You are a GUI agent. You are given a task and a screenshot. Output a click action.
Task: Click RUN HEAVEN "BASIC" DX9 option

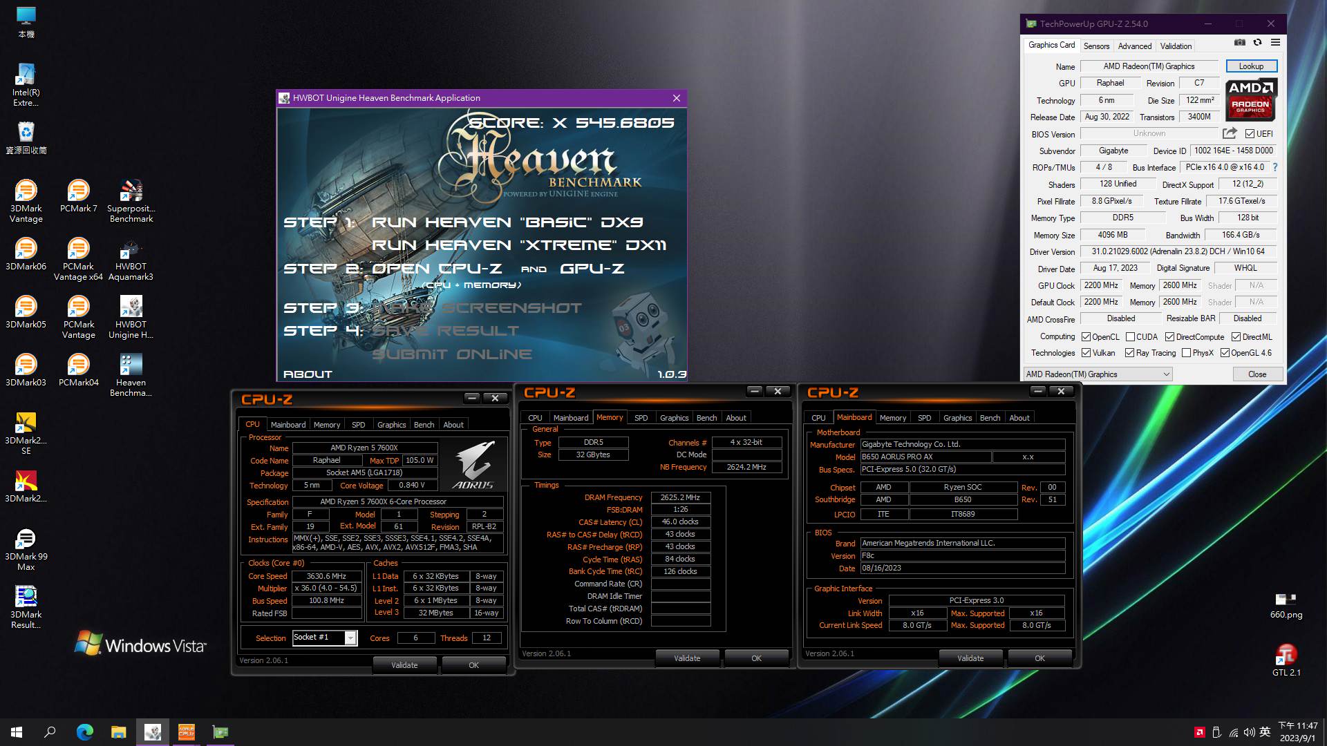507,222
